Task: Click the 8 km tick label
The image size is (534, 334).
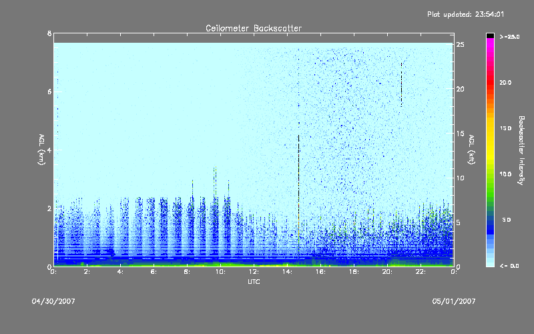Action: tap(49, 33)
